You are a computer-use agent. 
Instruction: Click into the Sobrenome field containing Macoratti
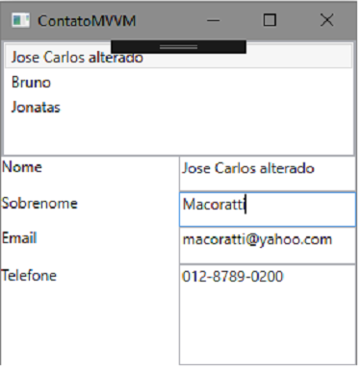(x=268, y=209)
